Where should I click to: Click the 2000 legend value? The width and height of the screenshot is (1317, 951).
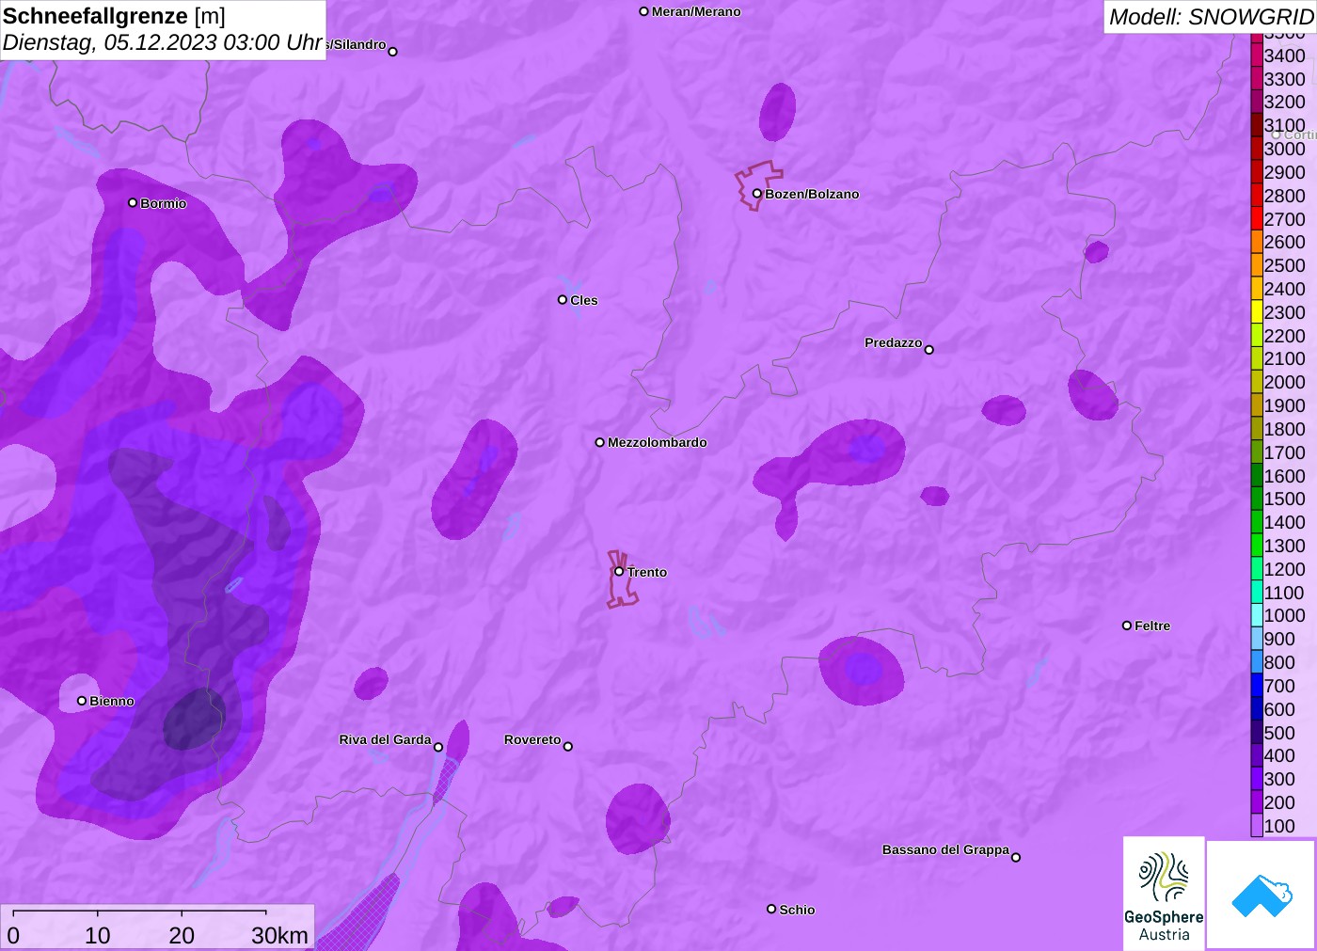click(1284, 382)
